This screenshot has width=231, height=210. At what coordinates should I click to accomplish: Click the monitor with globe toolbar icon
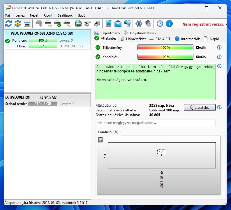(127, 24)
